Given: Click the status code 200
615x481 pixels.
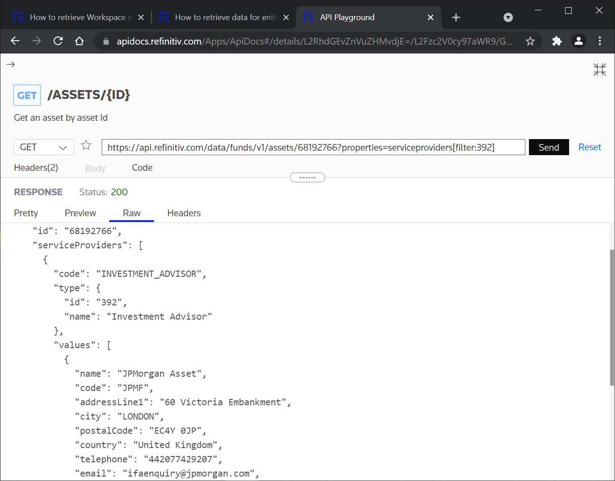Looking at the screenshot, I should click(119, 192).
